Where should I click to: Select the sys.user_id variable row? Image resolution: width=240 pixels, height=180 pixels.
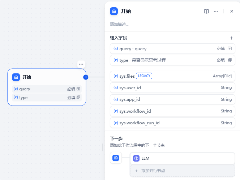pos(172,88)
